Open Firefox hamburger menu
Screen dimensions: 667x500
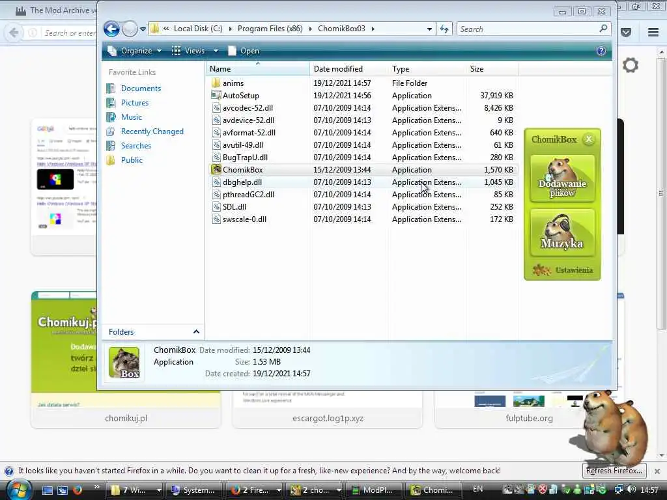coord(653,33)
